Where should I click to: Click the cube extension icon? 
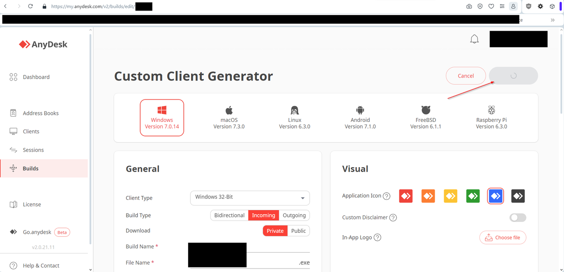552,7
